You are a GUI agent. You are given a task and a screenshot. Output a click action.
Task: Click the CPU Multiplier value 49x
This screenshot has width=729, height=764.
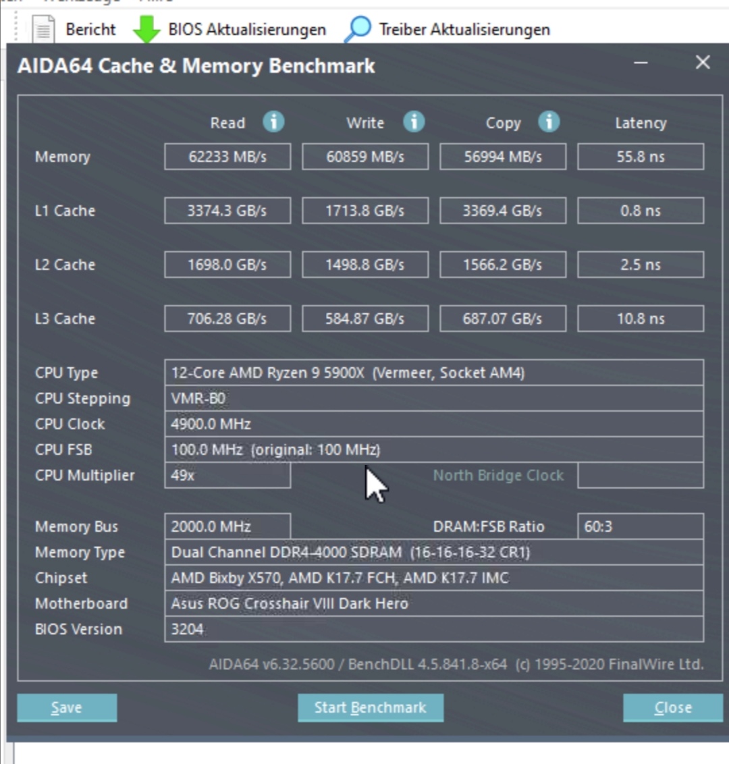(x=227, y=475)
